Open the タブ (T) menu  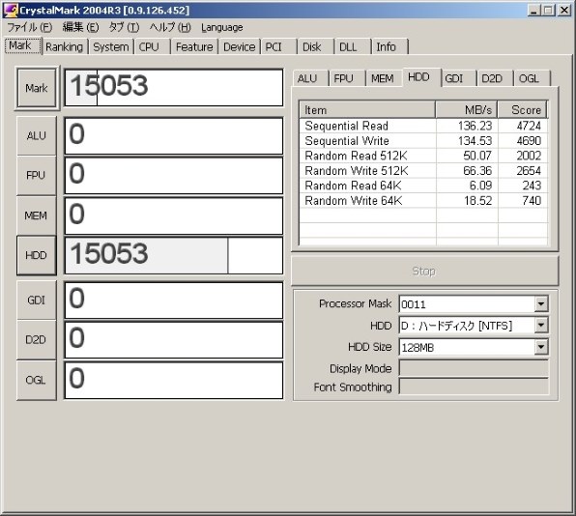124,27
